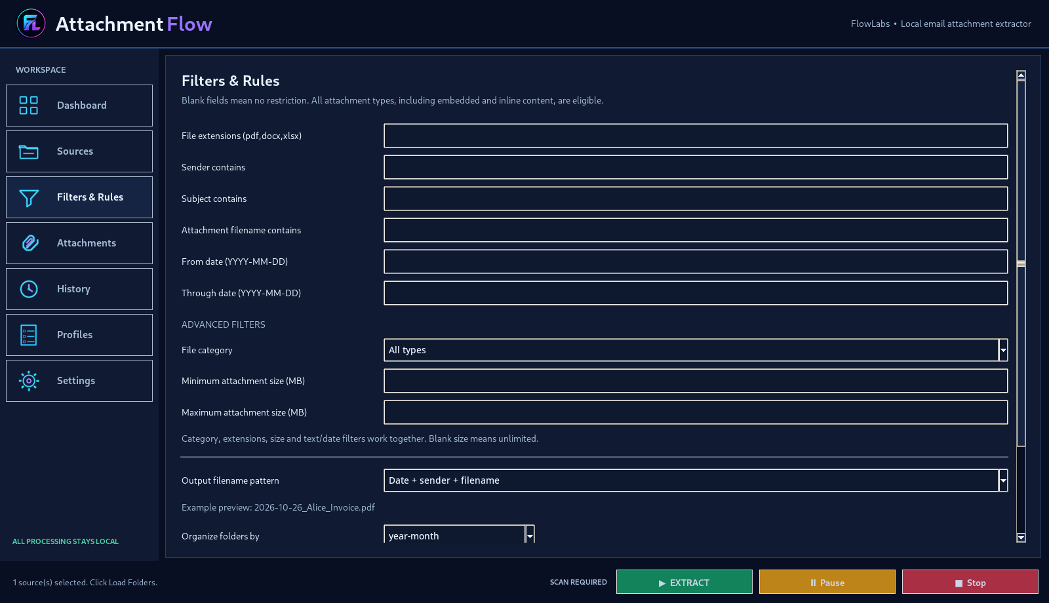Focus the Minimum attachment size field

click(x=696, y=381)
